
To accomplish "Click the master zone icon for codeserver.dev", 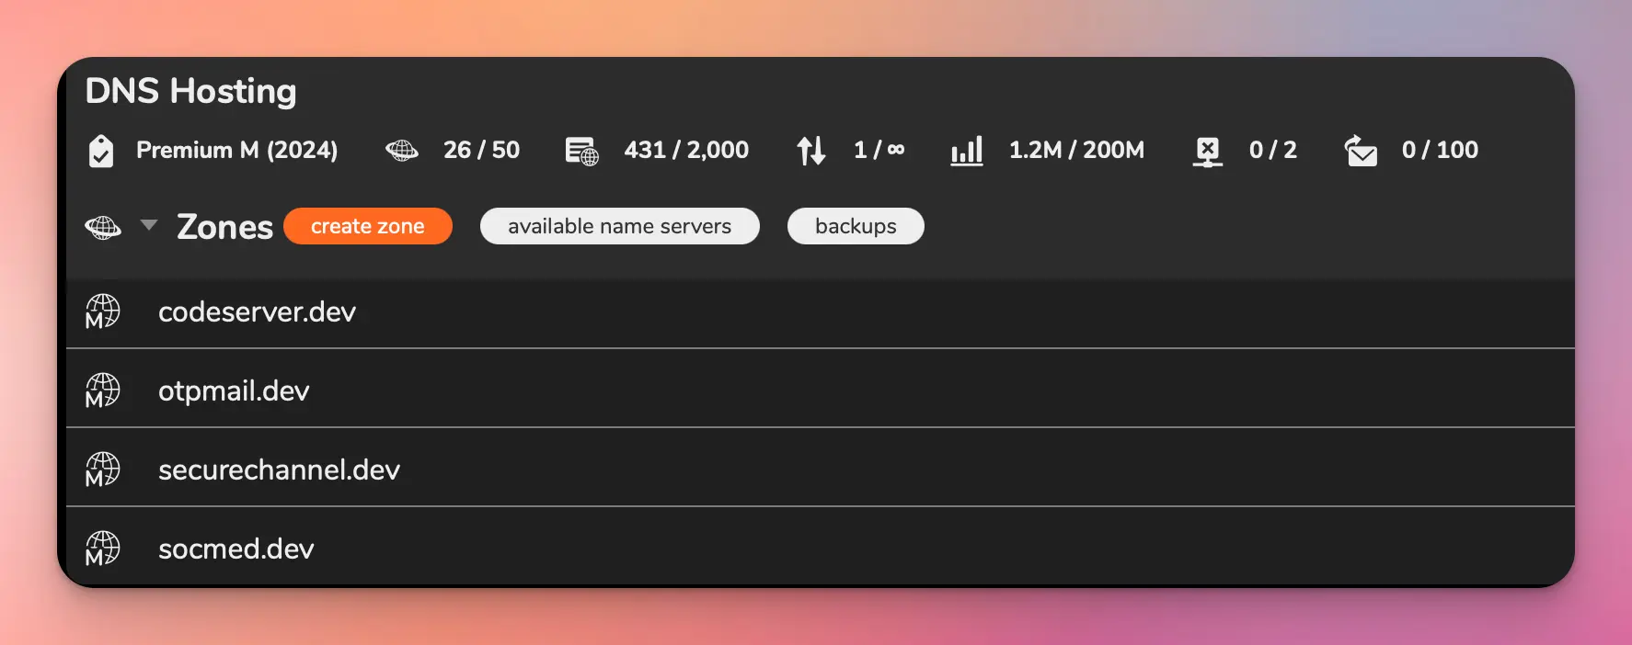I will 102,311.
